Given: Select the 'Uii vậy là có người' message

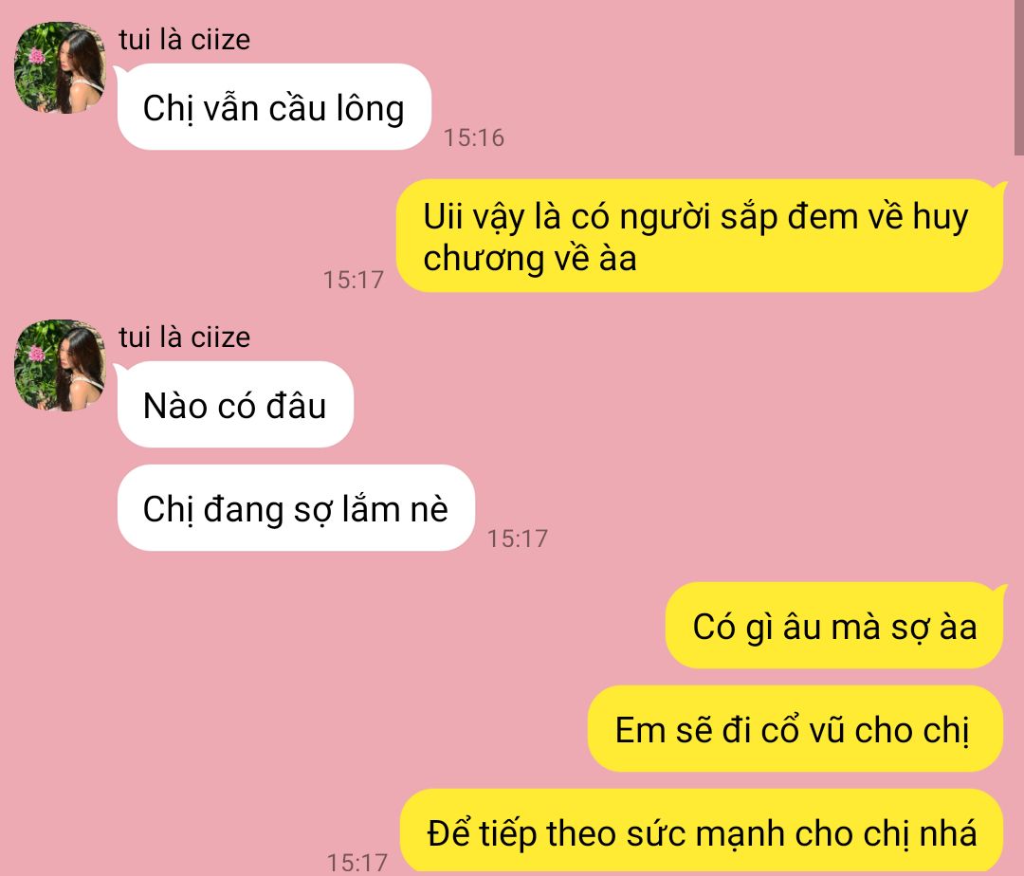Looking at the screenshot, I should (700, 236).
